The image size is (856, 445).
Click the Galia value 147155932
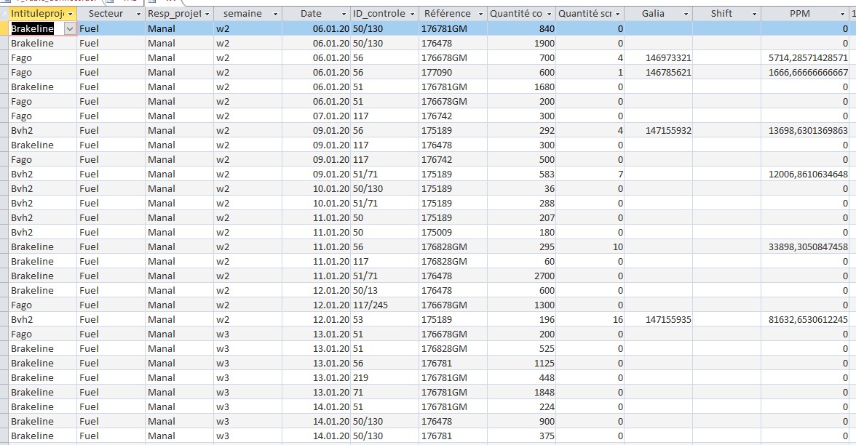668,130
